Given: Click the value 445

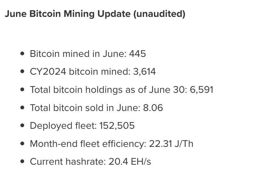Looking at the screenshot, I should [137, 54].
